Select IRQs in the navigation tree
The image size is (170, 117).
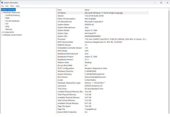click(x=7, y=26)
